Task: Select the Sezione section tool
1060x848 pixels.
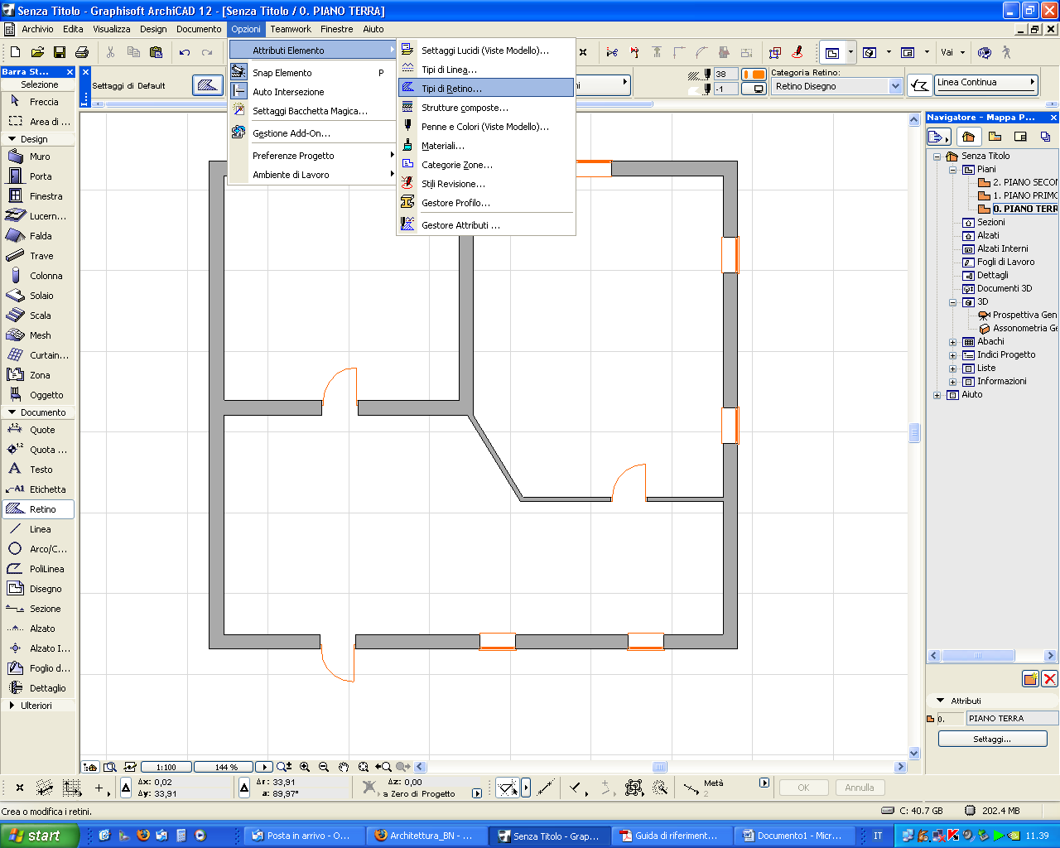Action: tap(38, 609)
